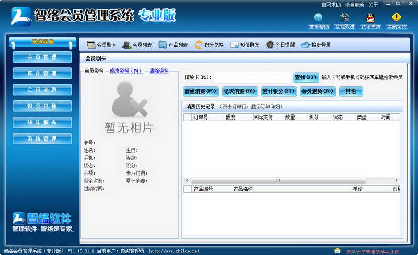Click the 检查更新 menu item

coord(354,5)
